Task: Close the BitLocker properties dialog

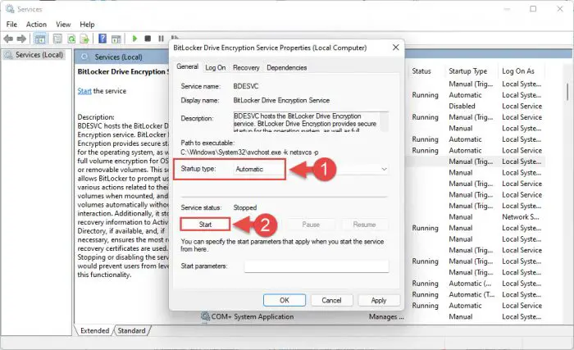Action: 396,48
